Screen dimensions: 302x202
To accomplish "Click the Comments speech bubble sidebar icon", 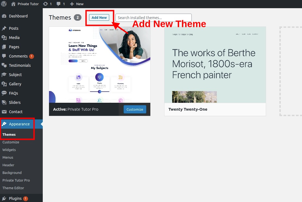I will 4,56.
